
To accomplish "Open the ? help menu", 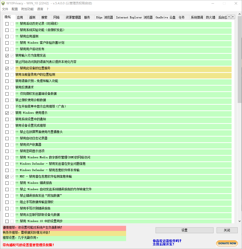I will 48,9.
